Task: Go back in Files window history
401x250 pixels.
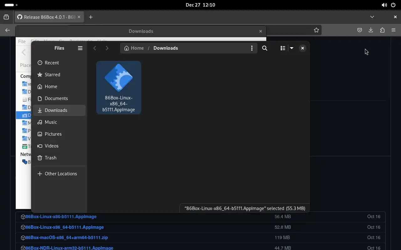Action: 95,48
